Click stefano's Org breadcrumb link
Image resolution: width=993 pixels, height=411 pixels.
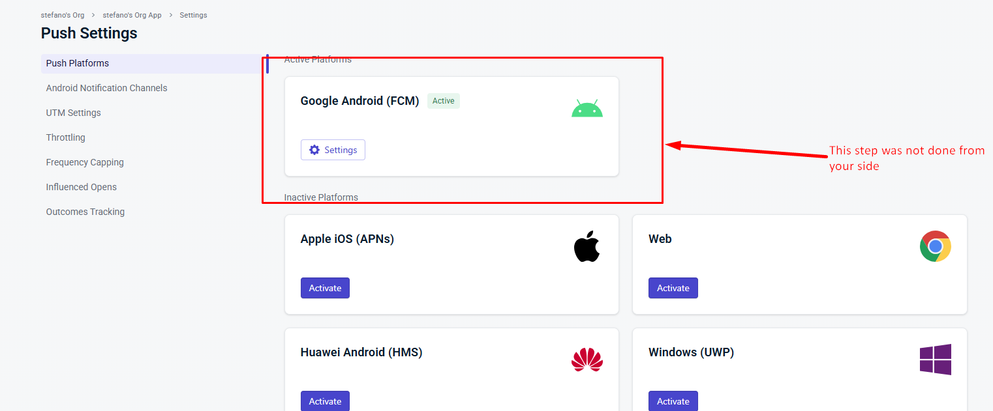[63, 15]
